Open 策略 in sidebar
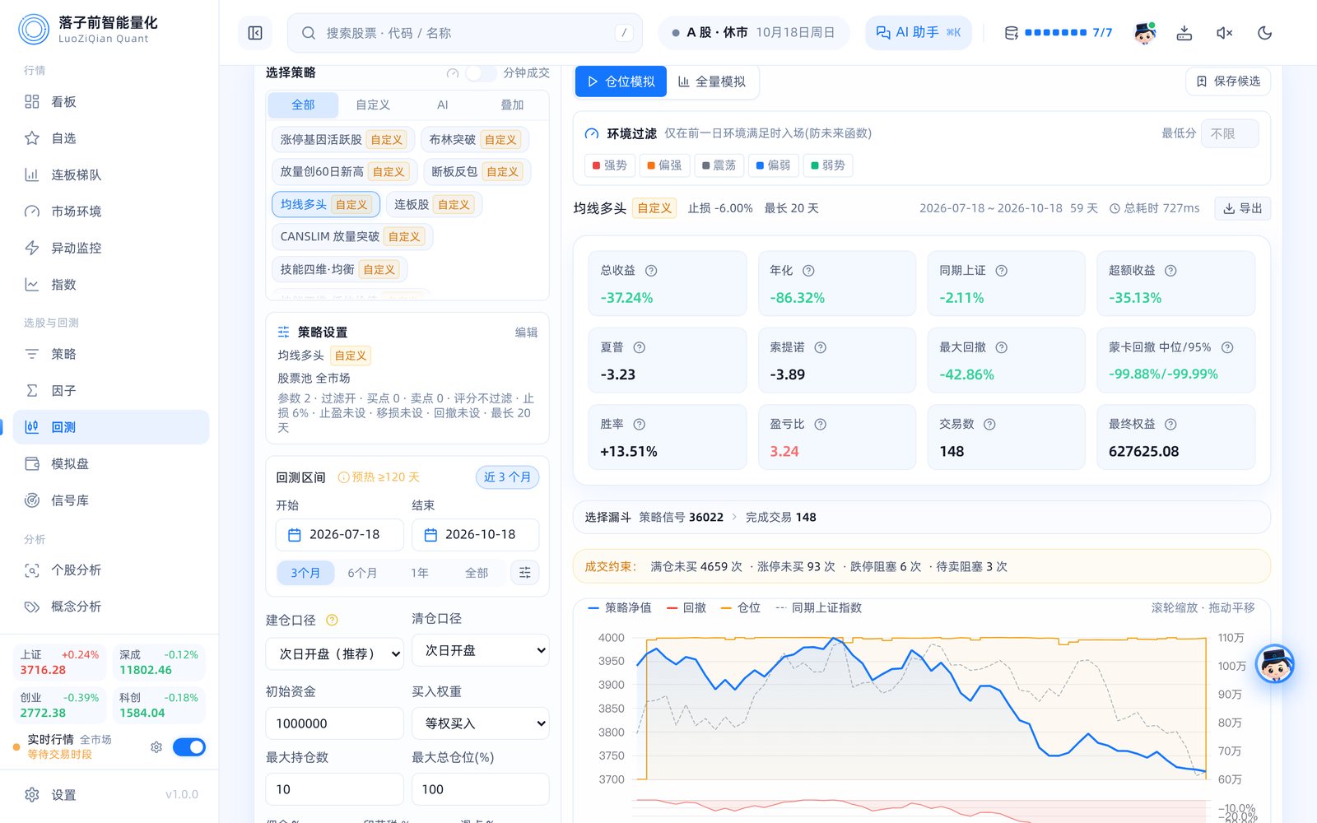The height and width of the screenshot is (823, 1317). [111, 354]
